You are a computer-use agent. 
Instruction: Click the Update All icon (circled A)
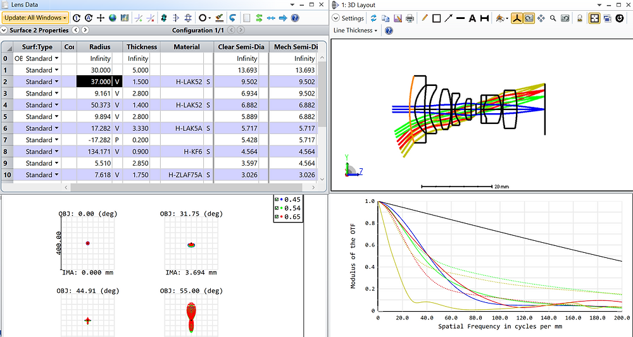89,18
